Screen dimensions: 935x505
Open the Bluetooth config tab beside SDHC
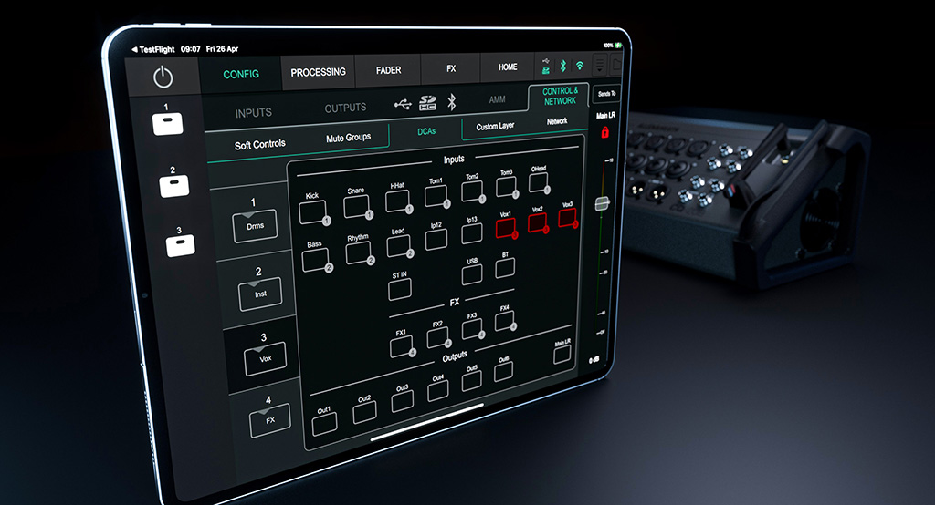(452, 102)
